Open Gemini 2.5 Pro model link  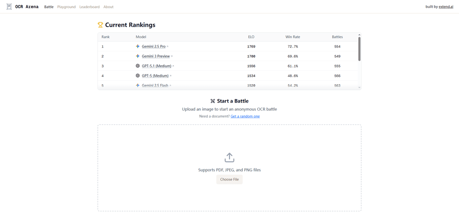153,47
